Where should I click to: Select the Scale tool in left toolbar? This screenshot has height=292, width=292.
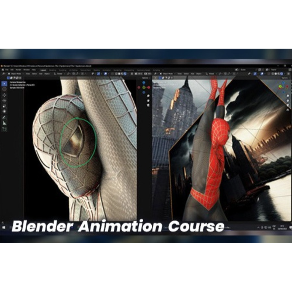4,106
